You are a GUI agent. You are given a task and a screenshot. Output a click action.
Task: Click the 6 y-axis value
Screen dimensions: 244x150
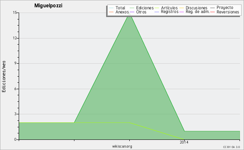pyautogui.click(x=15, y=89)
